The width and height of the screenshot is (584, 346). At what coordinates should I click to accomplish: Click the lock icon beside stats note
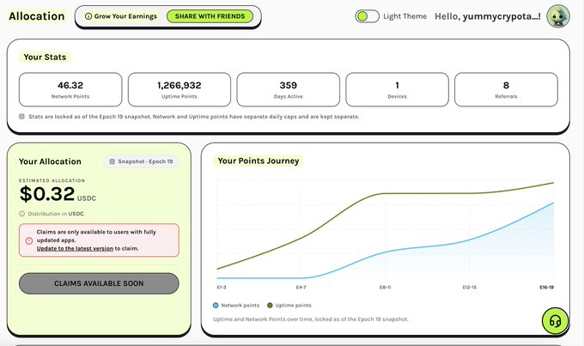22,117
